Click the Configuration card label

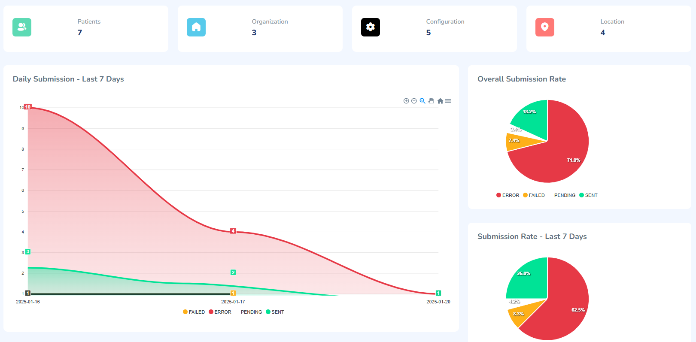tap(445, 21)
